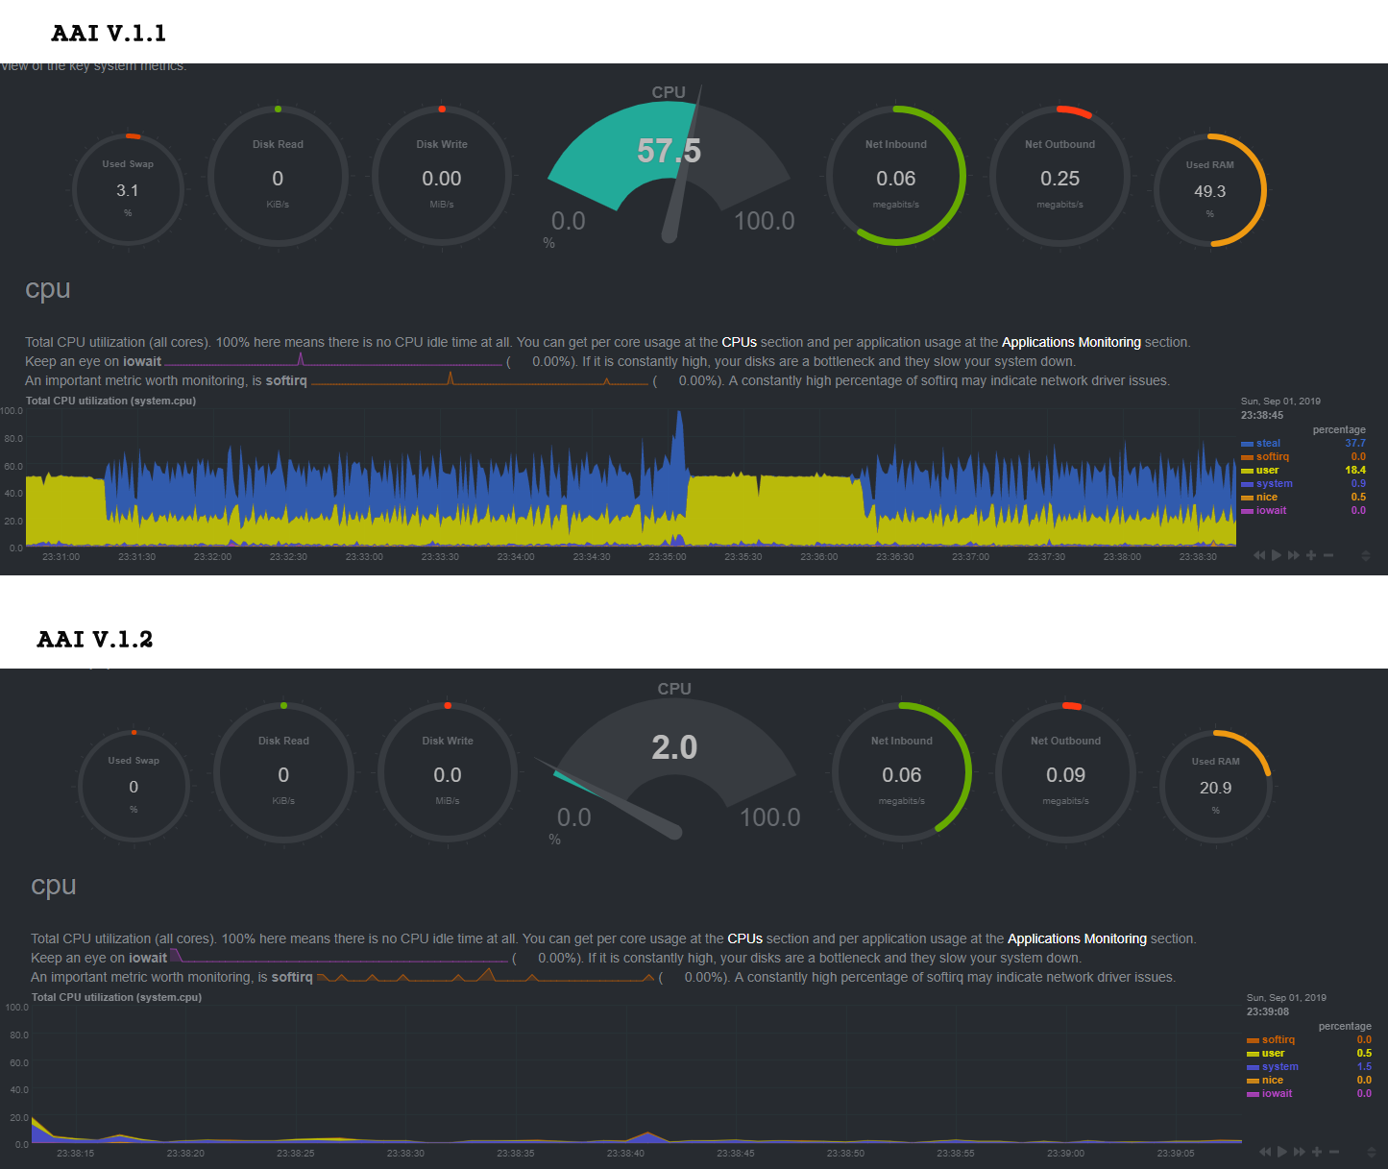Click the Used RAM 49.3 gauge
The width and height of the screenshot is (1388, 1169).
click(x=1209, y=190)
